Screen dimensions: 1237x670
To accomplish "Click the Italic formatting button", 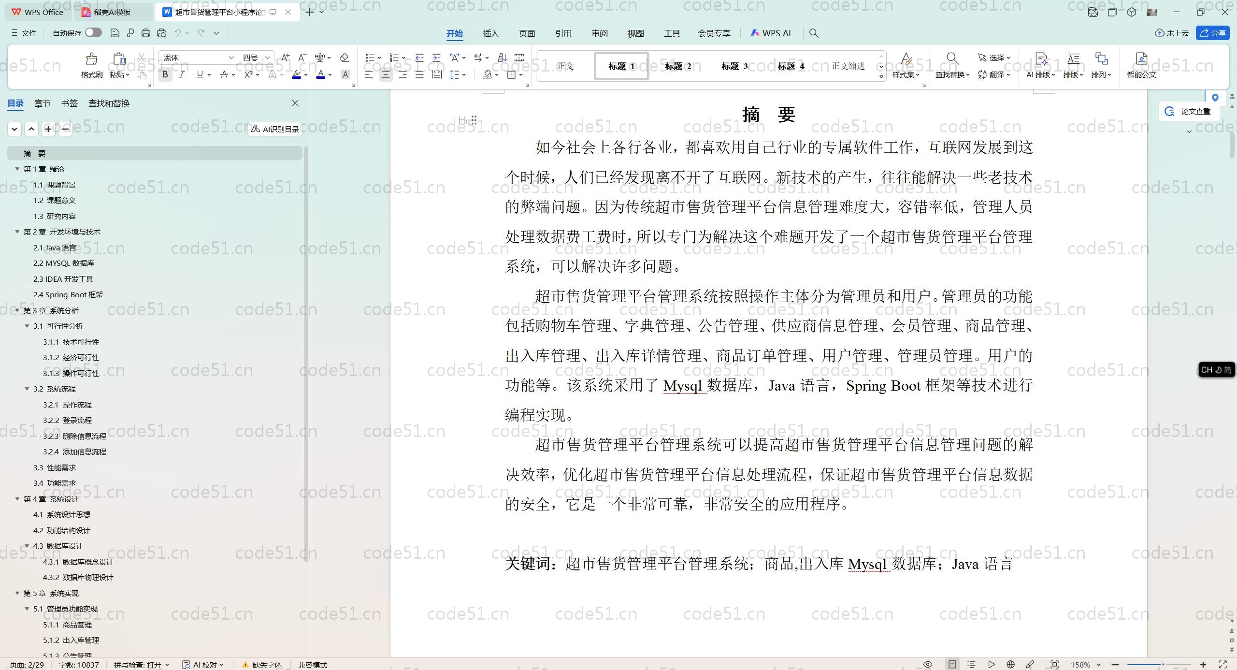I will tap(182, 74).
